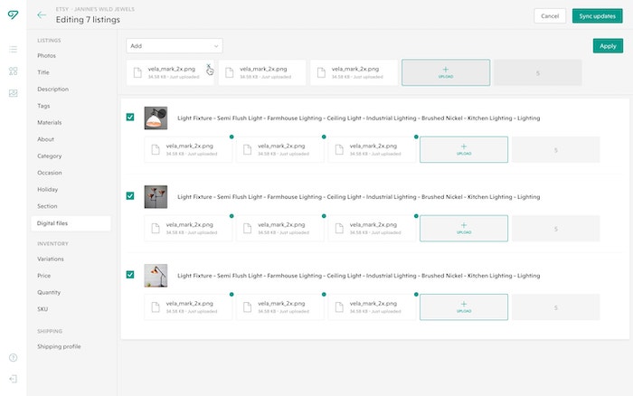Click floor lamp thumbnail of second listing

click(156, 197)
